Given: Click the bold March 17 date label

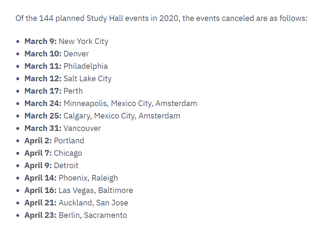Looking at the screenshot, I should 43,91.
